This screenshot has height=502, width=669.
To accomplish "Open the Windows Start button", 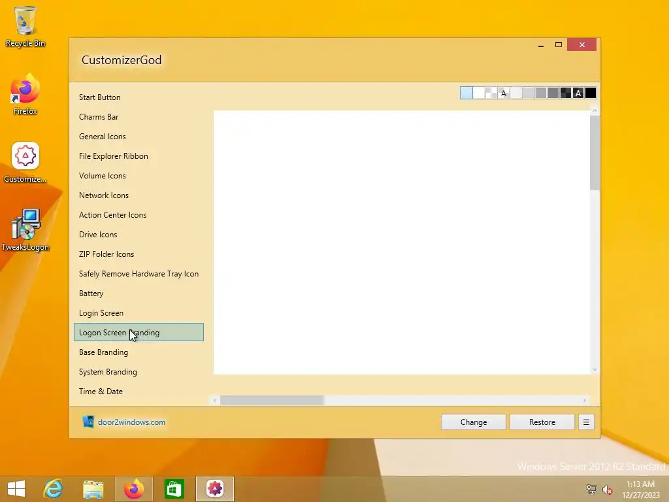I will (x=16, y=489).
